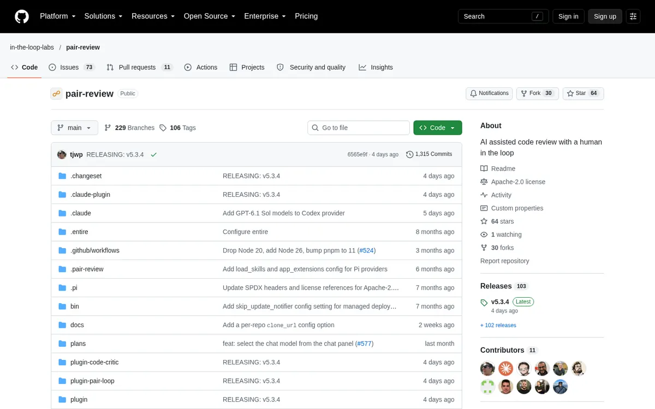The image size is (655, 409).
Task: Click the fork icon beside 30 forks
Action: (484, 248)
